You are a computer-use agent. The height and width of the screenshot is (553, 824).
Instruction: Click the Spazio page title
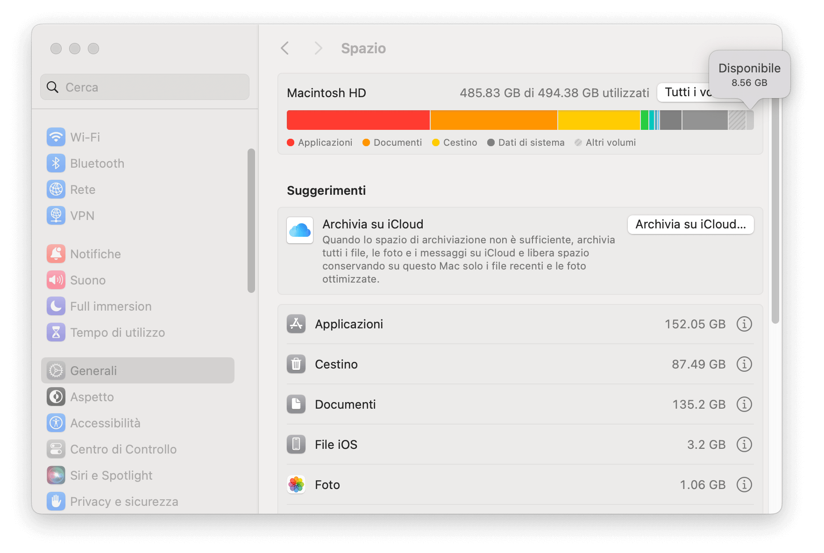(363, 48)
